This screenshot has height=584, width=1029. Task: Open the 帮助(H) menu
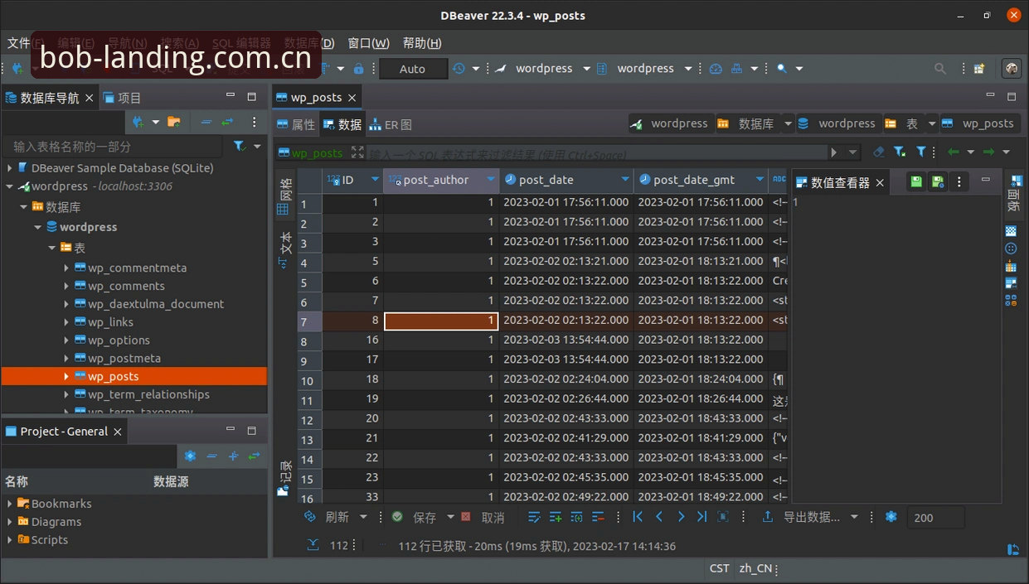(x=422, y=43)
